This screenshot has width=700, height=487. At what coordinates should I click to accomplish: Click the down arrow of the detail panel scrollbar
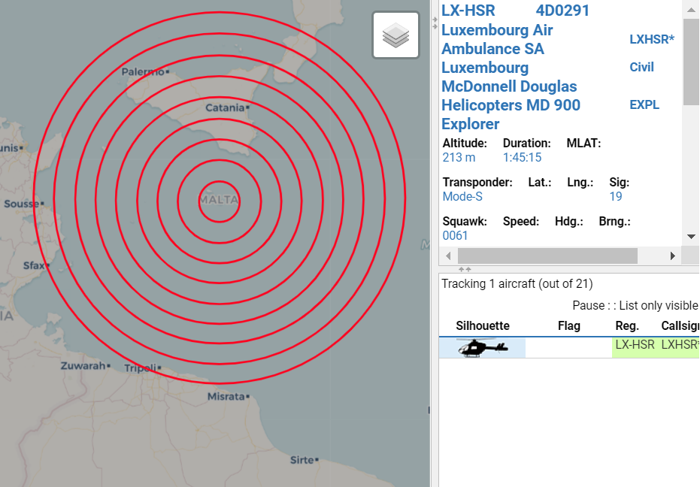click(691, 235)
